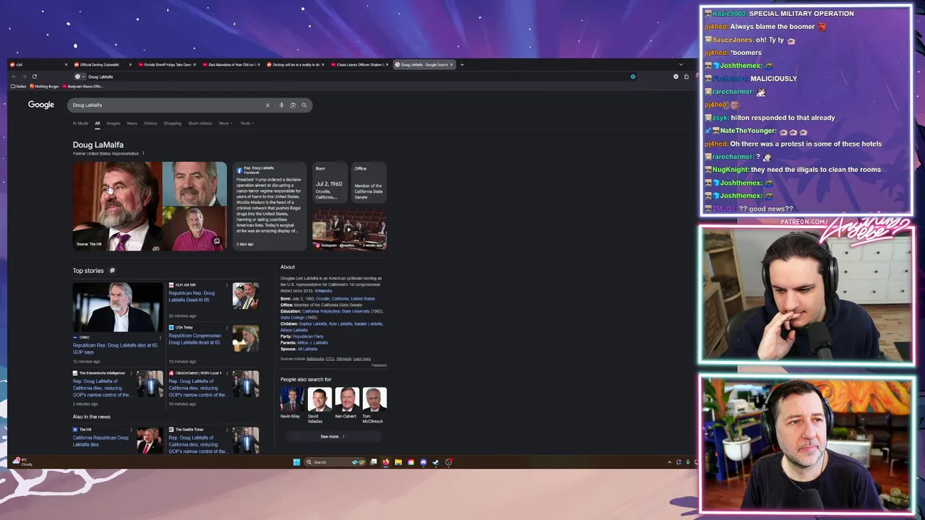
Task: Clear the Google search box with the X icon
Action: click(267, 105)
